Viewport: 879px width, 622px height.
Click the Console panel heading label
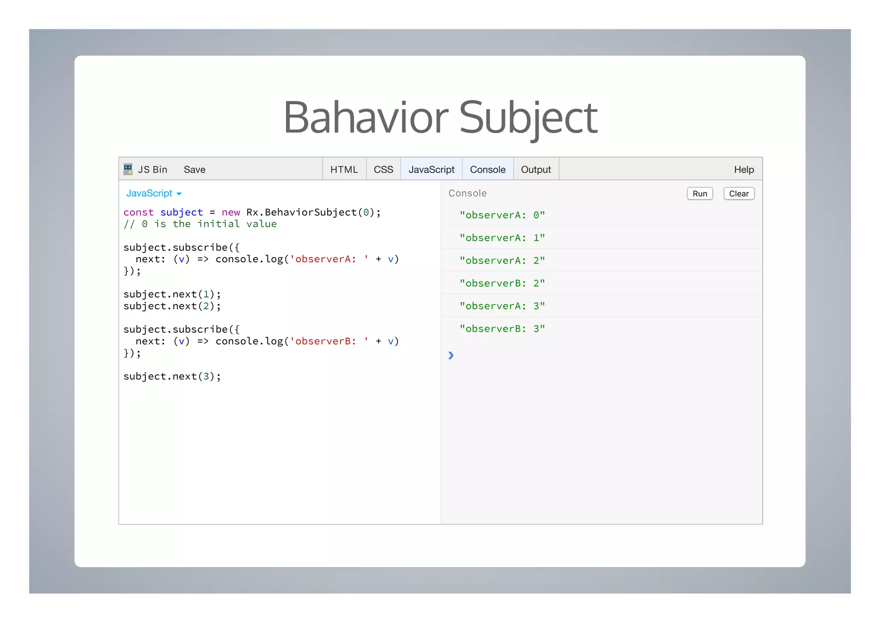coord(467,193)
